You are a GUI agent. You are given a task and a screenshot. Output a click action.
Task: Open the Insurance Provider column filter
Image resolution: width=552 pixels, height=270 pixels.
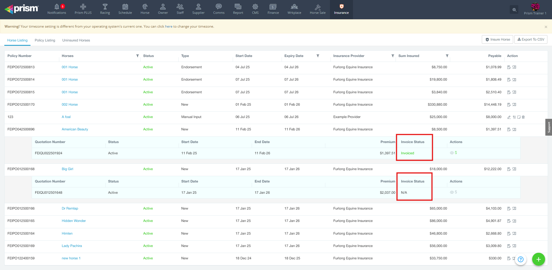pyautogui.click(x=393, y=56)
